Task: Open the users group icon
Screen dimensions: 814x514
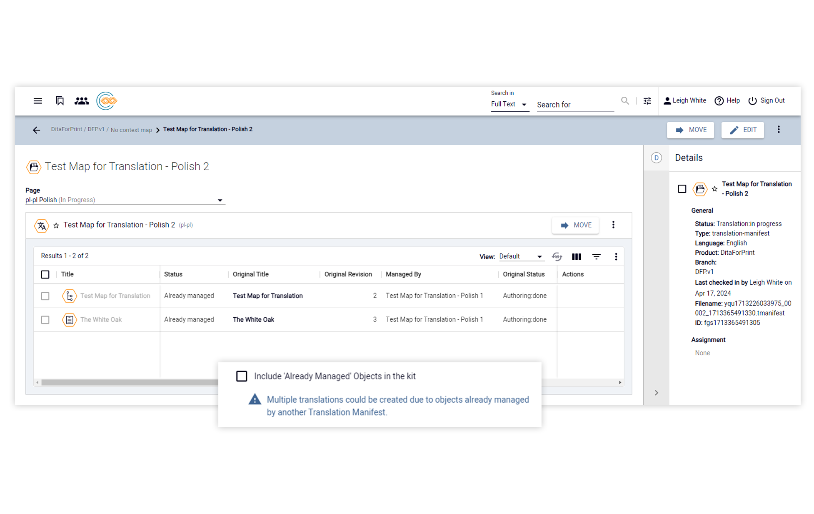Action: 82,100
